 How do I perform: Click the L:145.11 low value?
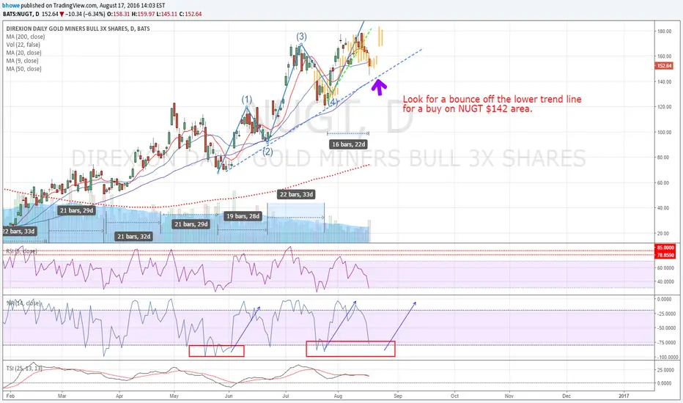click(167, 14)
